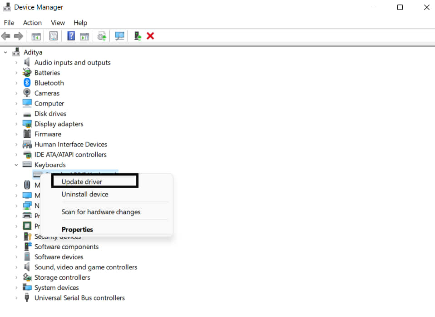This screenshot has width=435, height=317.
Task: Open the File menu
Action: coord(9,23)
